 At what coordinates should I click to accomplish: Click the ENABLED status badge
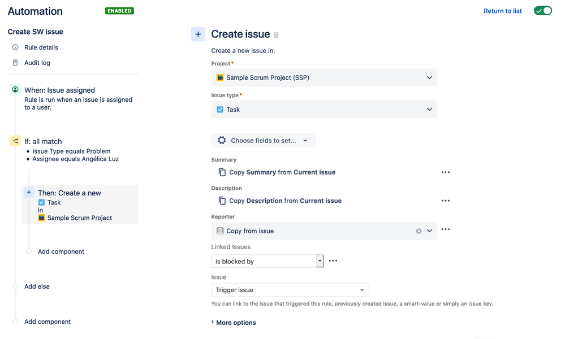tap(119, 11)
